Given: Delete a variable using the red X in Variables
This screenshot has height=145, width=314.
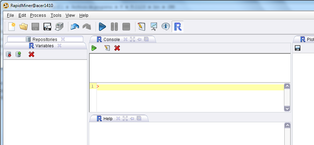Looking at the screenshot, I should 31,54.
